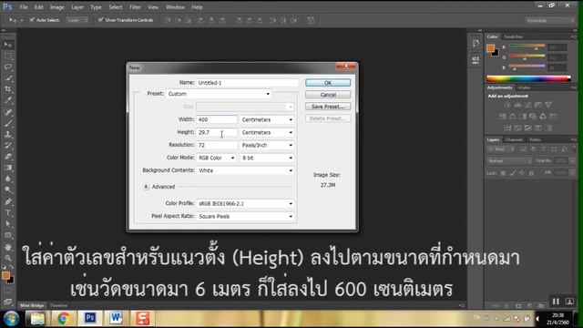Open Pixel Aspect Ratio dropdown
The width and height of the screenshot is (583, 328).
tap(245, 217)
